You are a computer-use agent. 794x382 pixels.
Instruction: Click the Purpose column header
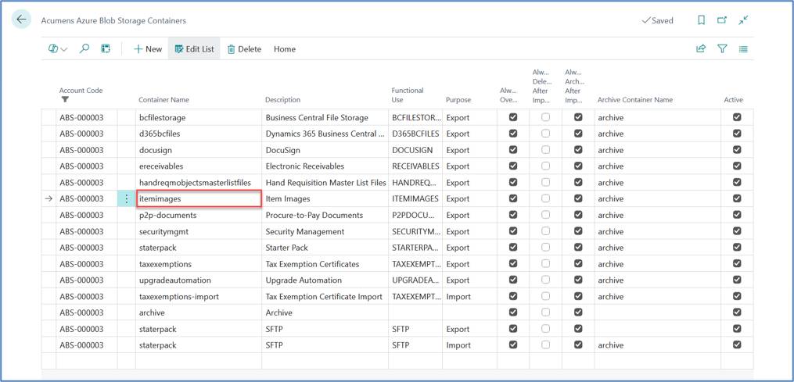coord(458,100)
